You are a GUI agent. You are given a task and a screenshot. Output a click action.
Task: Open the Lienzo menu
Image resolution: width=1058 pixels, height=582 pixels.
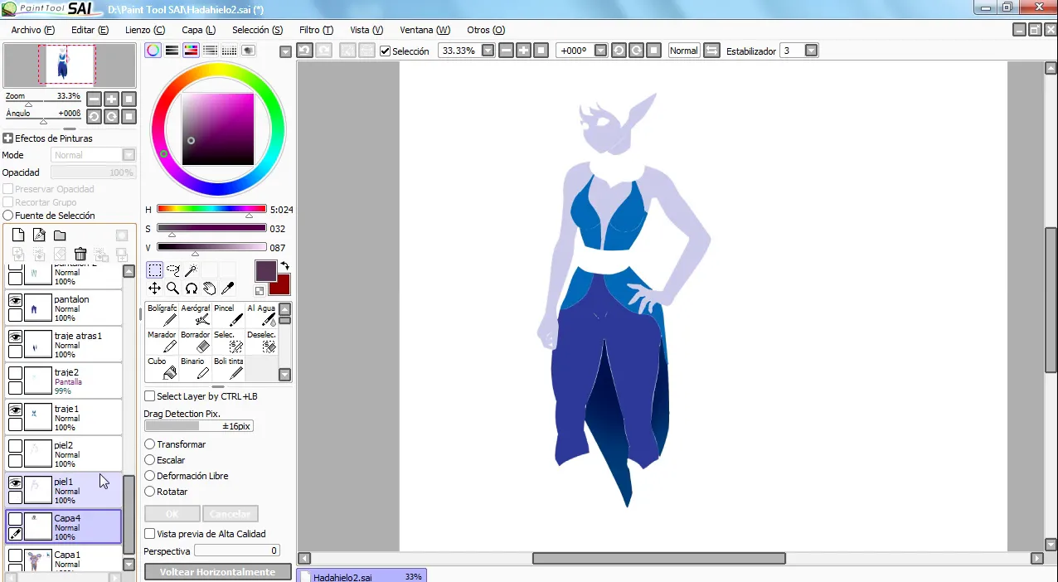pos(145,30)
